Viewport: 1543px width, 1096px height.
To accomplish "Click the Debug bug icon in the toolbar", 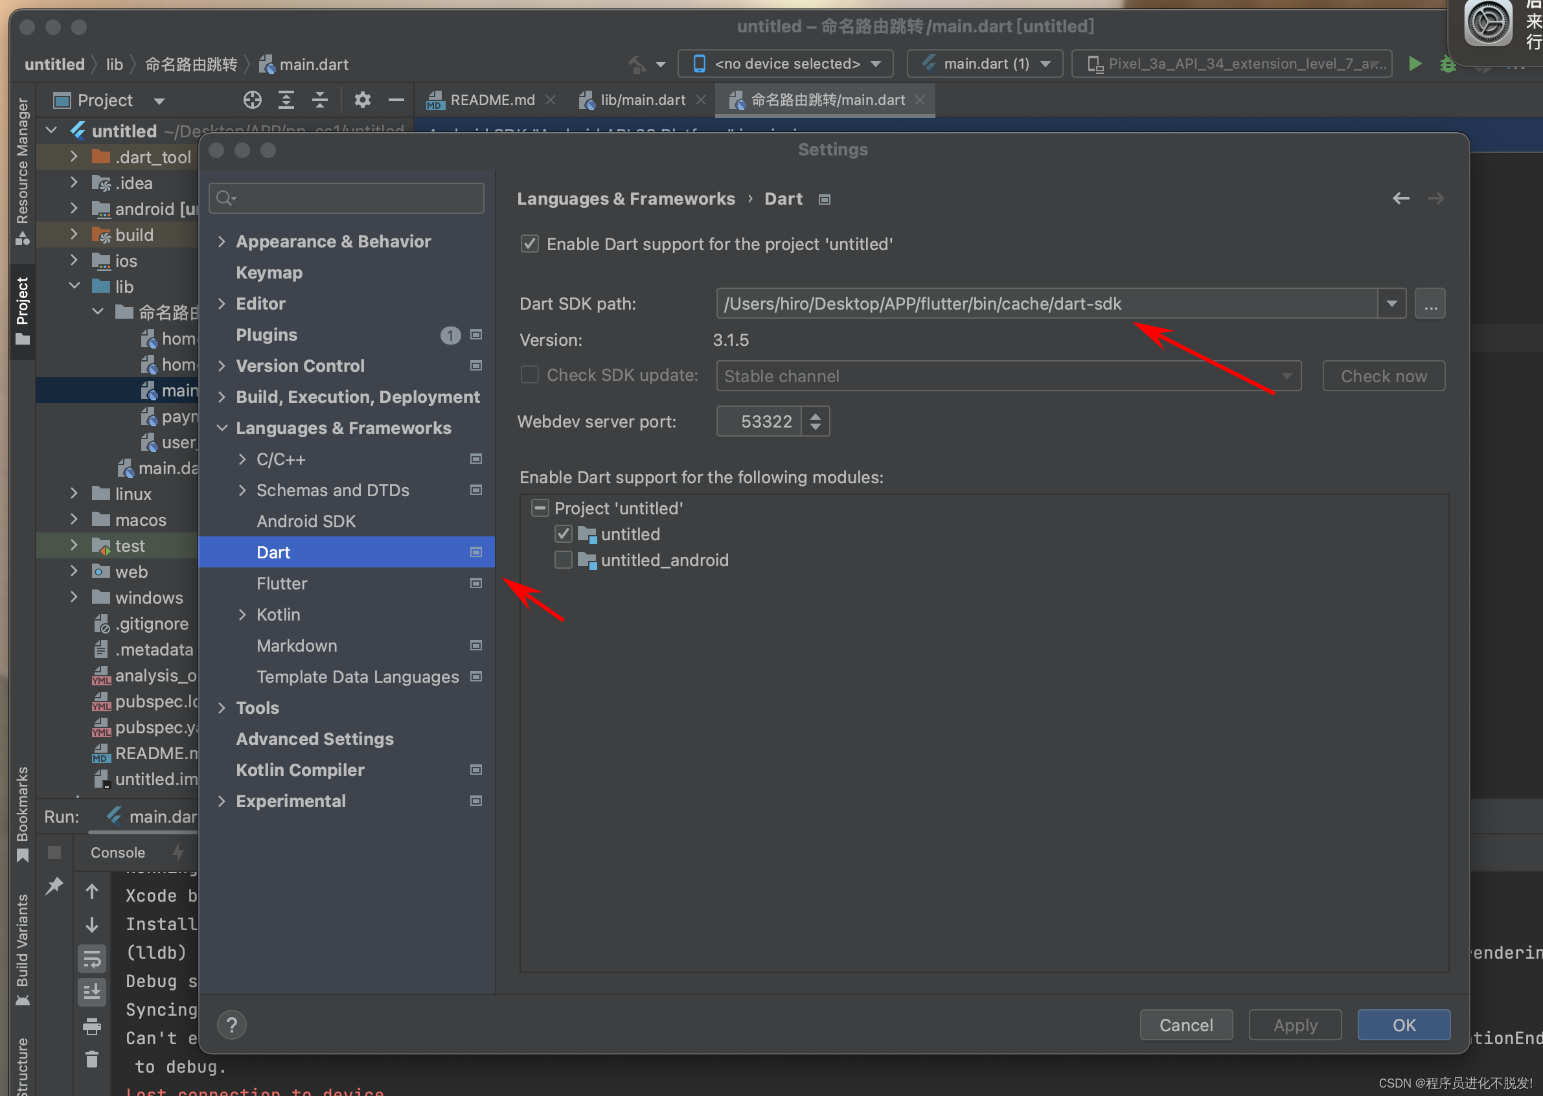I will [x=1447, y=64].
